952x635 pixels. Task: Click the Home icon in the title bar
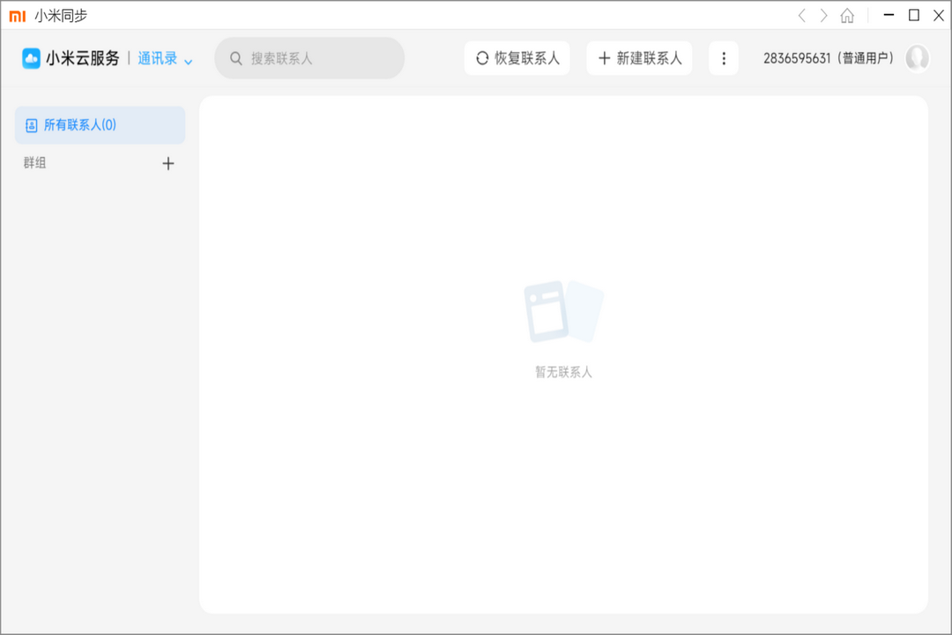click(x=848, y=14)
